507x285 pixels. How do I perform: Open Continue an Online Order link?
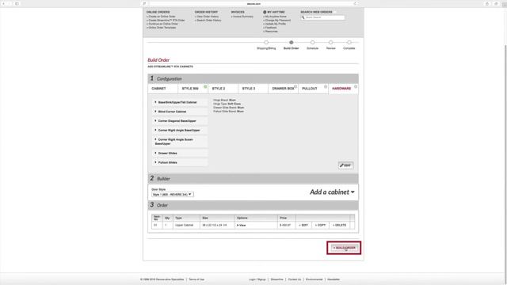pyautogui.click(x=162, y=24)
